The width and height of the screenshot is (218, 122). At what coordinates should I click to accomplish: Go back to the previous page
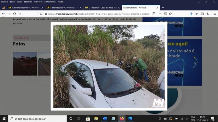pyautogui.click(x=3, y=14)
